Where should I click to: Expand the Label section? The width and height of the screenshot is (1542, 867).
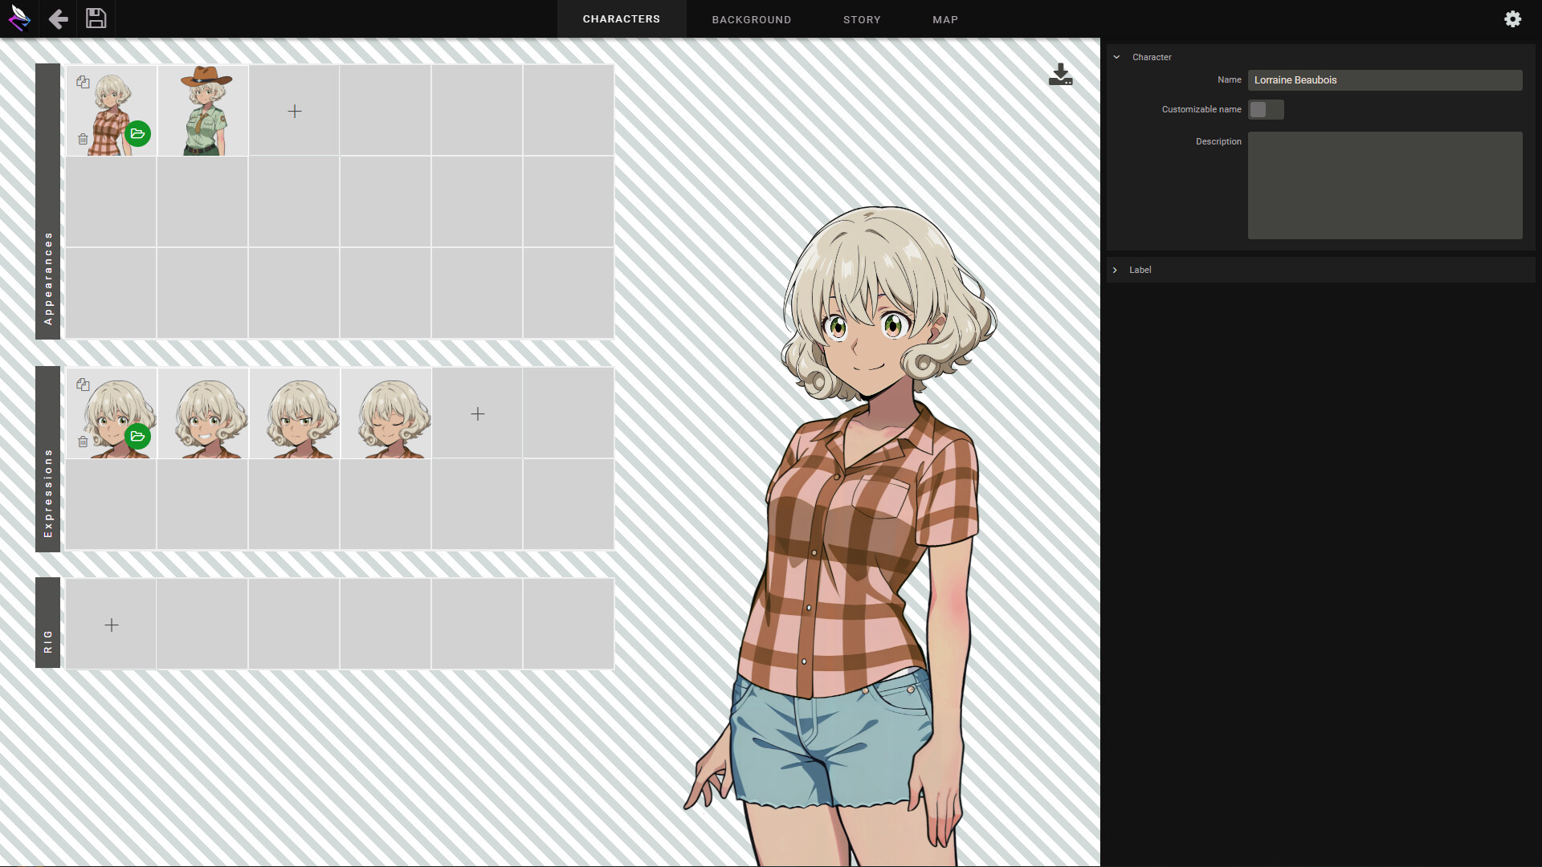coord(1116,270)
